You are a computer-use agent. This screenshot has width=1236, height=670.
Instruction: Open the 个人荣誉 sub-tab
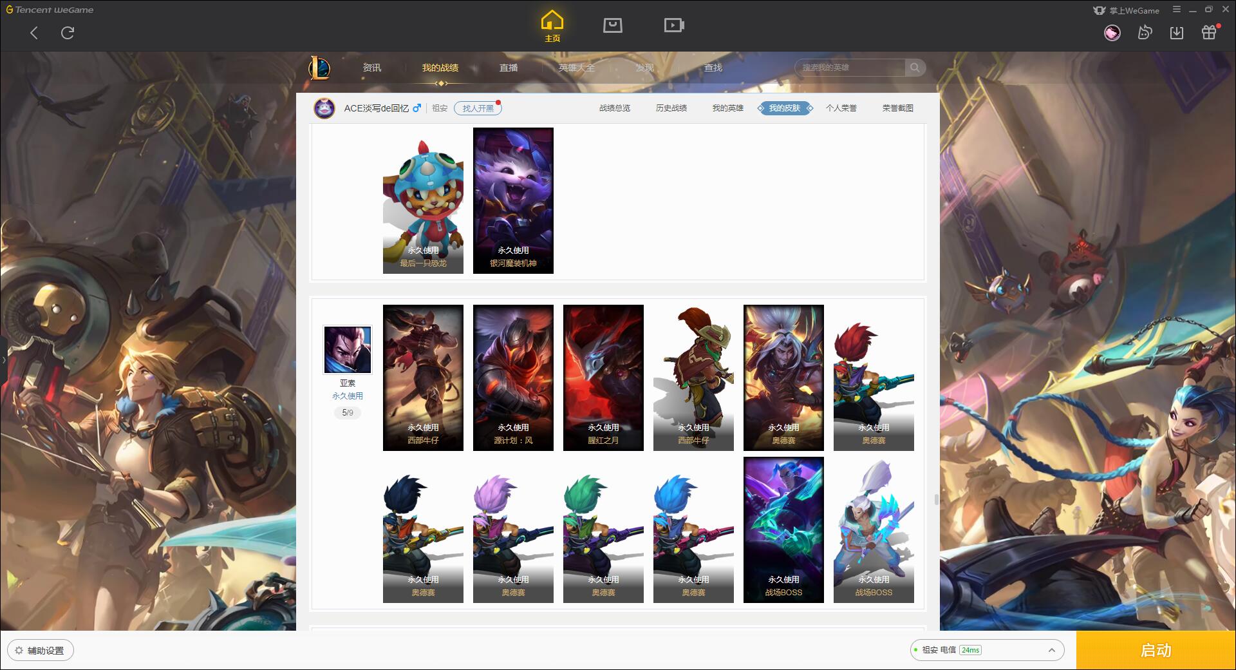(841, 108)
